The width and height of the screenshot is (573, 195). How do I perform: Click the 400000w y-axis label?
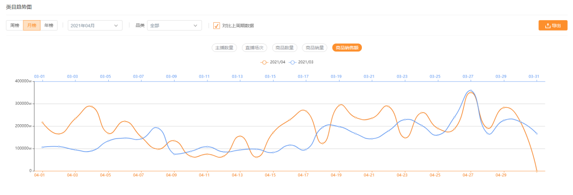click(x=24, y=81)
